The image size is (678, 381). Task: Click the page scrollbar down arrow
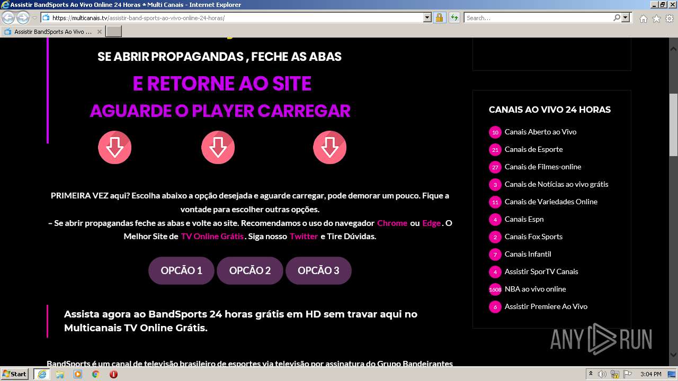point(673,355)
